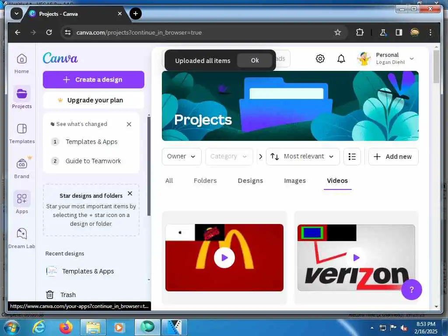The width and height of the screenshot is (448, 336).
Task: Switch to the All tab
Action: pos(169,181)
